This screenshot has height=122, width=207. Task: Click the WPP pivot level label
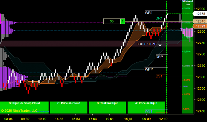click(149, 69)
